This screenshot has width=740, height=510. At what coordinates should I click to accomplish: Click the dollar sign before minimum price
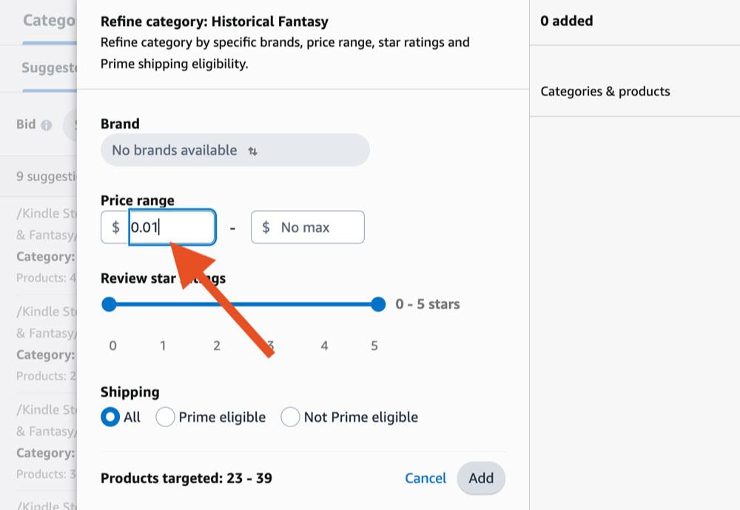115,227
